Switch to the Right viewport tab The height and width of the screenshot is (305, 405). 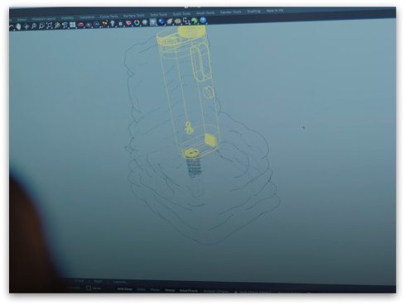coord(99,281)
